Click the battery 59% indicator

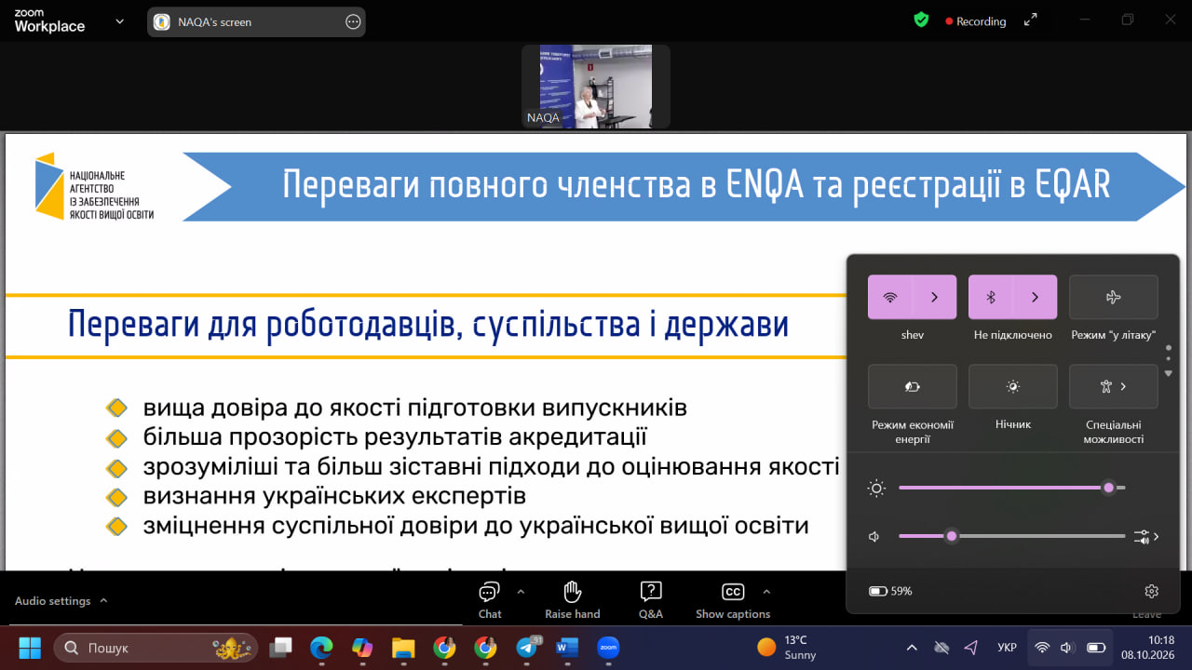(x=890, y=591)
